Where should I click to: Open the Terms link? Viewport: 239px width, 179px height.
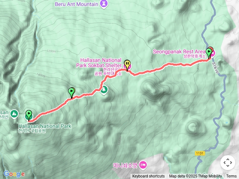click(231, 176)
